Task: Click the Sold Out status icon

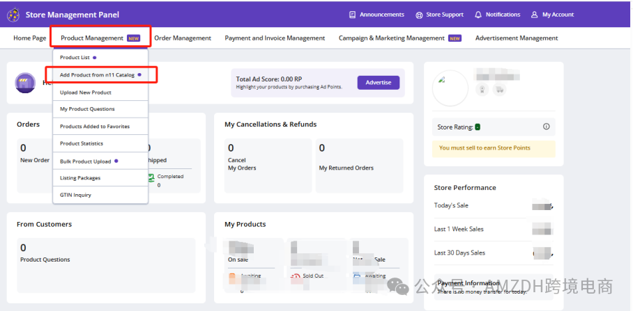Action: 296,276
